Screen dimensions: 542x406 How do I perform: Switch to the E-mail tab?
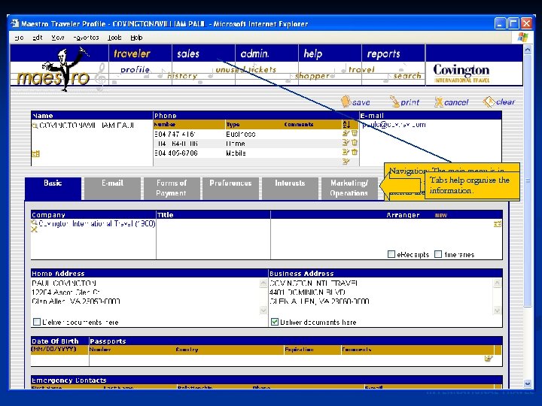point(112,188)
